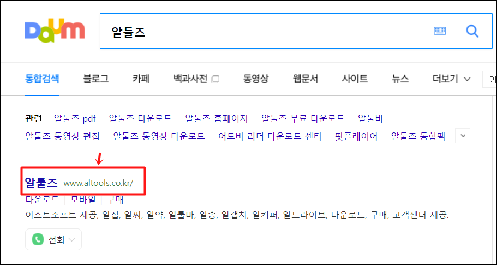Click related search 알툴즈 무료 다운로드
This screenshot has width=497, height=265.
303,118
